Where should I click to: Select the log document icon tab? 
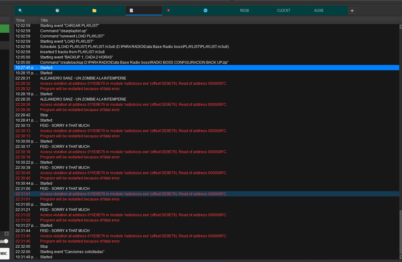pos(144,11)
